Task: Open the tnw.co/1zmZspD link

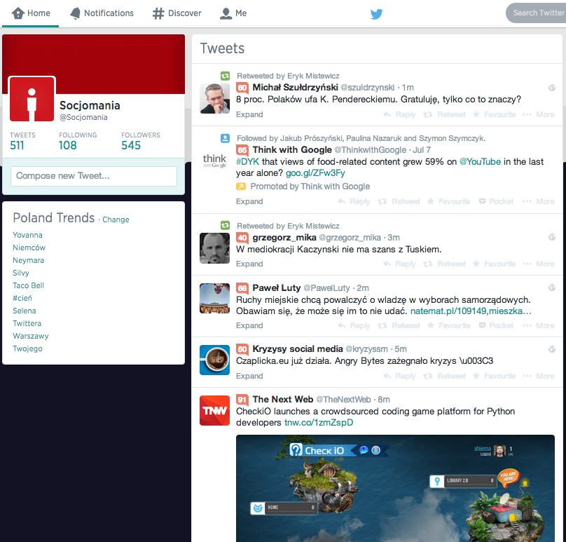Action: click(319, 423)
